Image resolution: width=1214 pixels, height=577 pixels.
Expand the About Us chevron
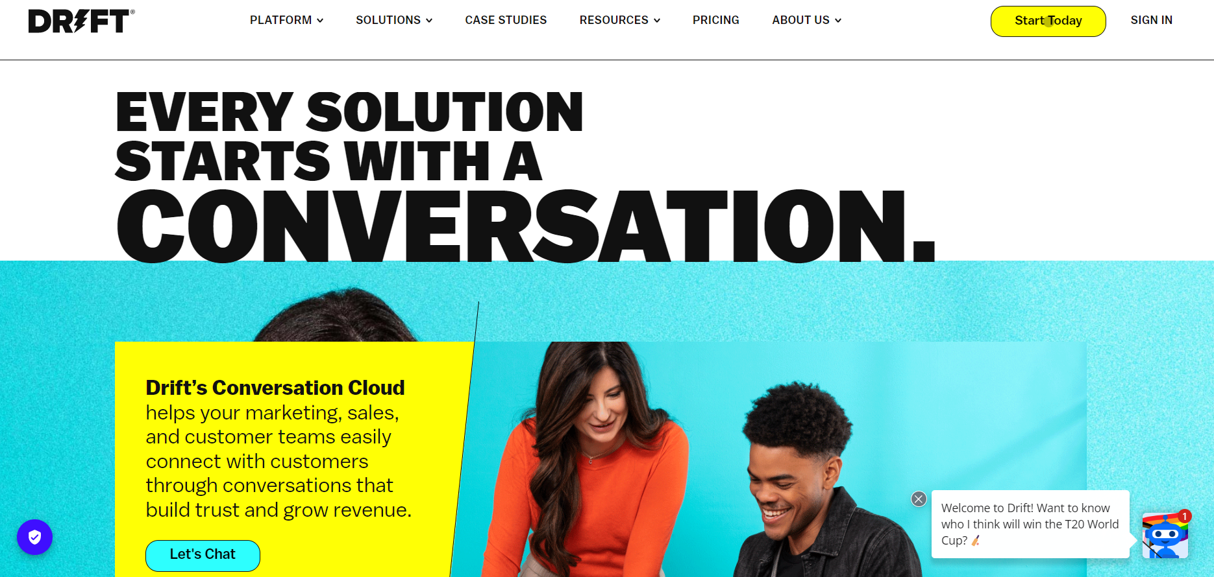coord(838,21)
